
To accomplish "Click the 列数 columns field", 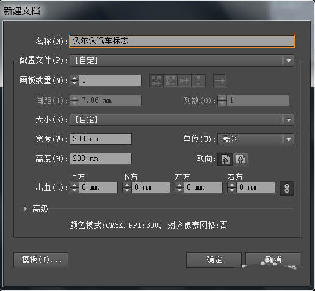I will point(258,100).
